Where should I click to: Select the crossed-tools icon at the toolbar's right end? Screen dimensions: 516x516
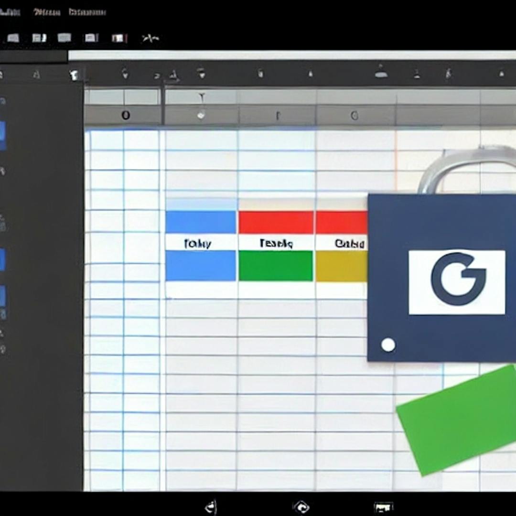click(150, 38)
